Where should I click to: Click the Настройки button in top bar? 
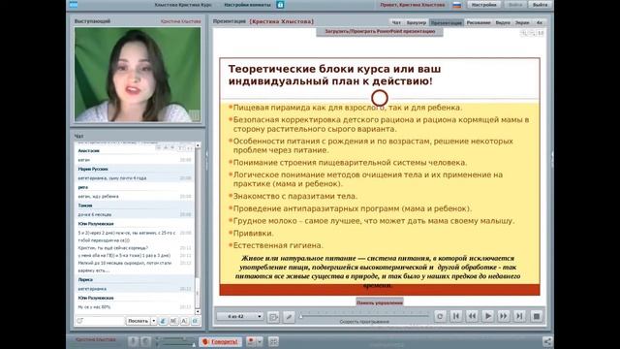pos(483,5)
